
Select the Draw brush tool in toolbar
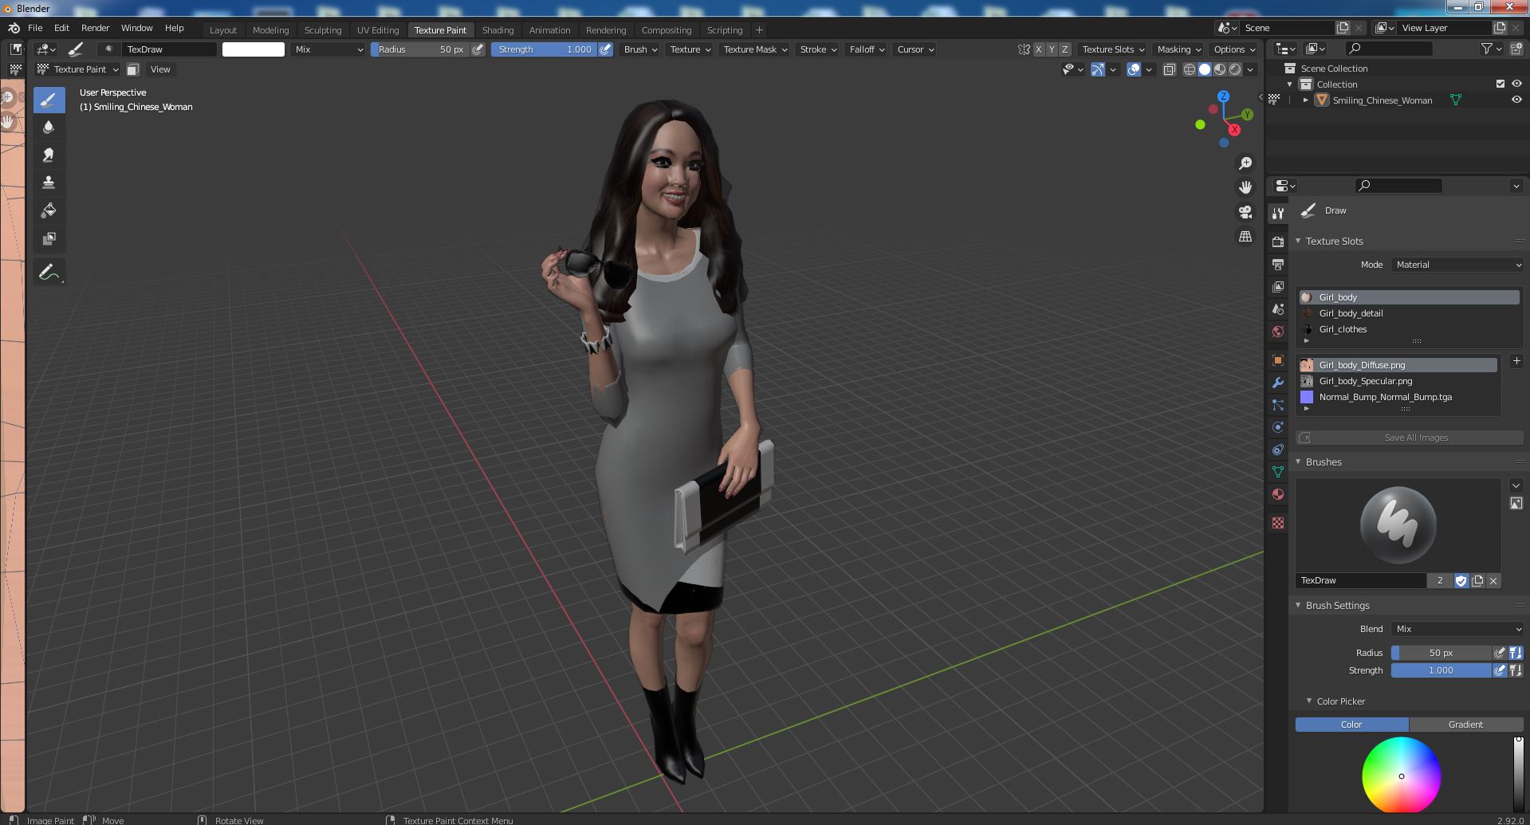click(x=49, y=100)
